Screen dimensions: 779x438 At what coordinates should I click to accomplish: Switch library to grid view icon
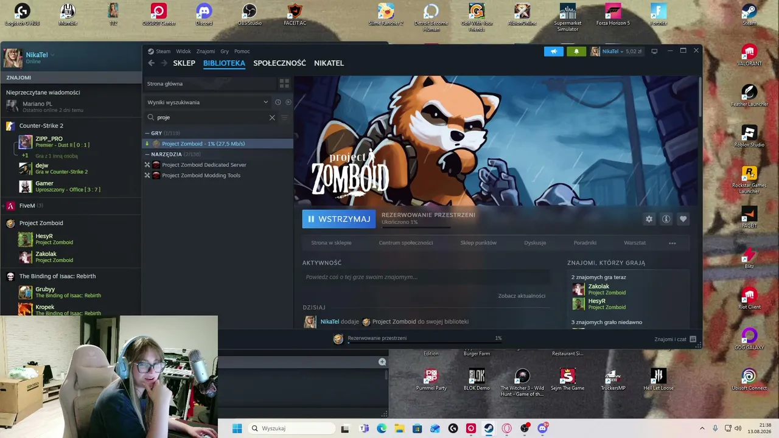click(x=284, y=83)
